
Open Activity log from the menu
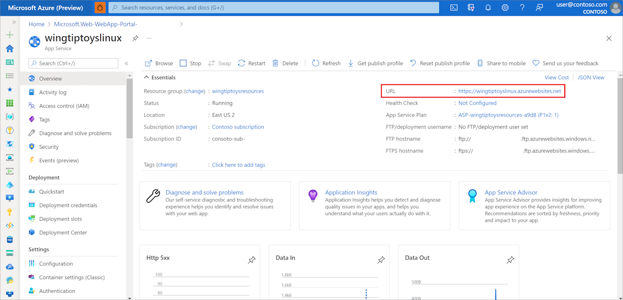pyautogui.click(x=51, y=91)
